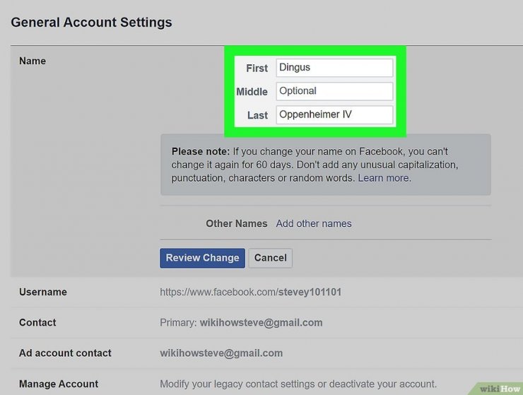Cancel the name change
The width and height of the screenshot is (523, 395).
tap(270, 258)
